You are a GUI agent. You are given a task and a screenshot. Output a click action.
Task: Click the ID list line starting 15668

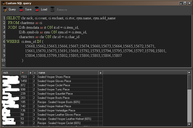tap(90, 46)
